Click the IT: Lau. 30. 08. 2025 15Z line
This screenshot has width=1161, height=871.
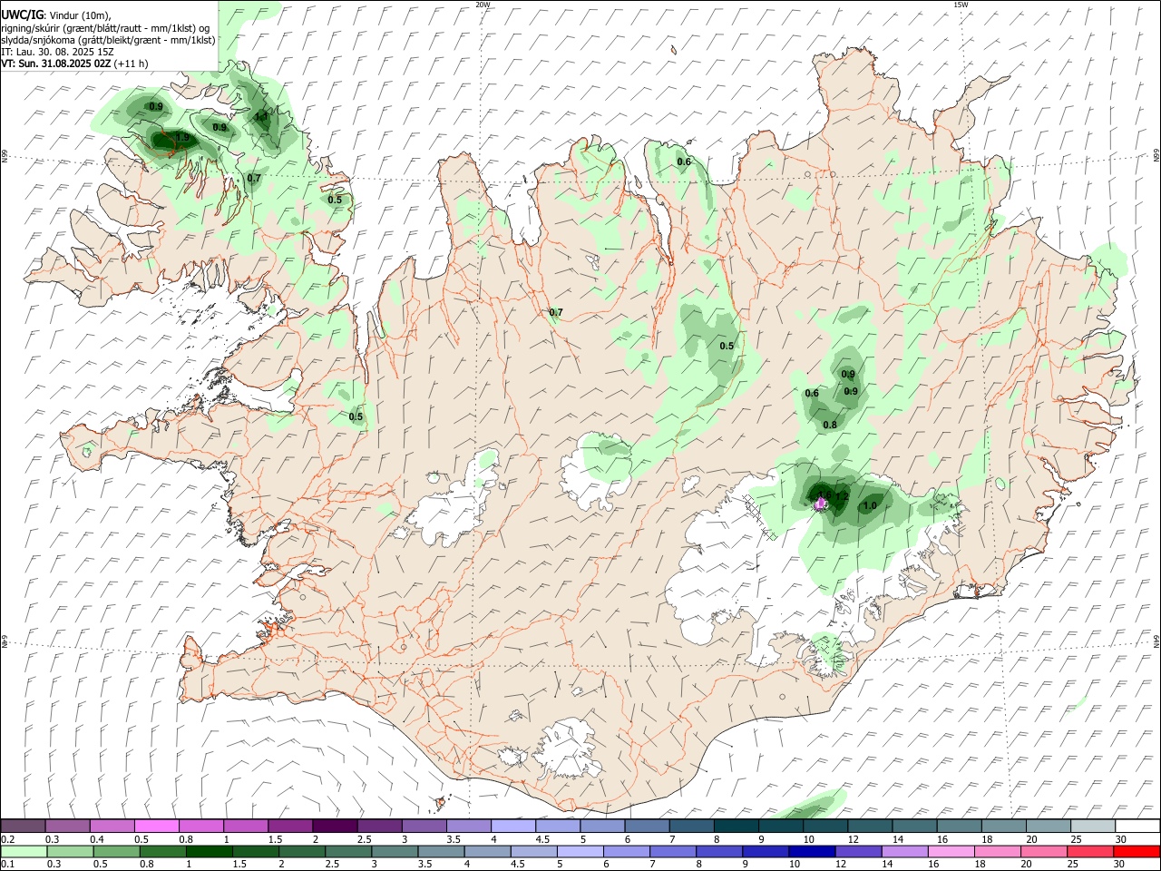[57, 52]
